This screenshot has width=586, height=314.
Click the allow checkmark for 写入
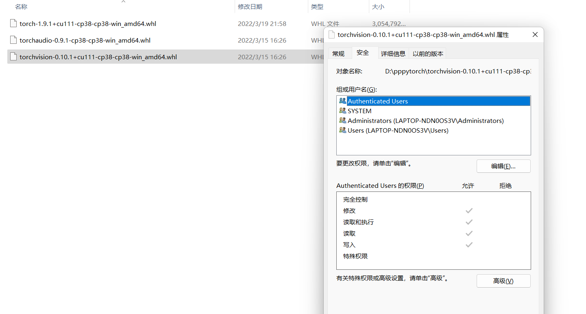[469, 245]
